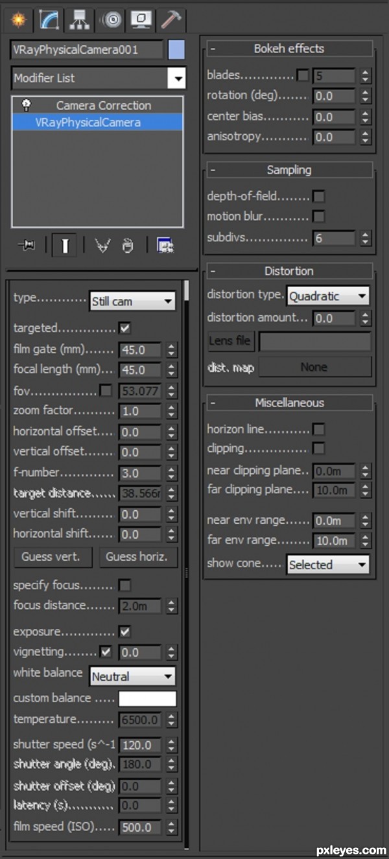Image resolution: width=389 pixels, height=859 pixels.
Task: Collapse the Bokeh effects rollout
Action: (289, 49)
